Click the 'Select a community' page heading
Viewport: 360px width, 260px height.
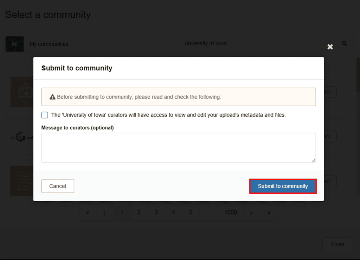point(48,15)
